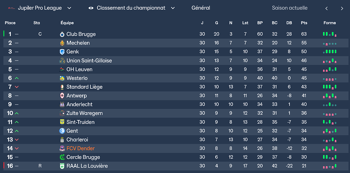Click the Anderlecht crest icon
Screen dimensions: 350x173
(x=62, y=105)
